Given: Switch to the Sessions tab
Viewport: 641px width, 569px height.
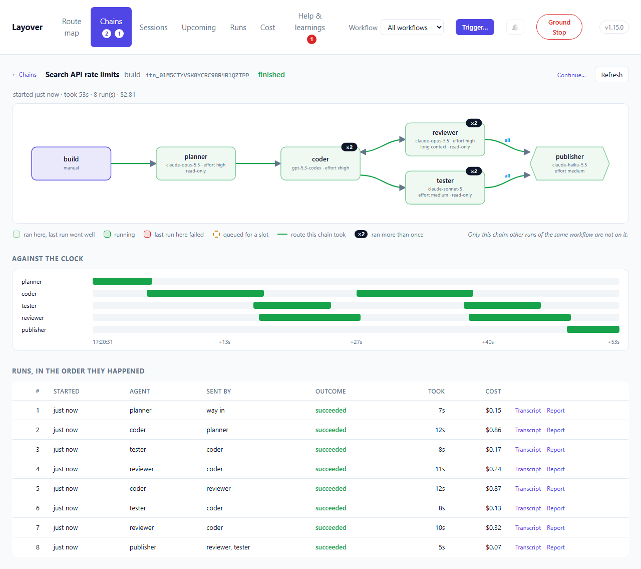Looking at the screenshot, I should [x=154, y=27].
